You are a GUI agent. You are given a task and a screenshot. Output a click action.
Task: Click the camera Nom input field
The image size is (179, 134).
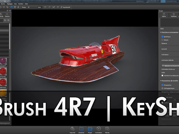pos(172,28)
